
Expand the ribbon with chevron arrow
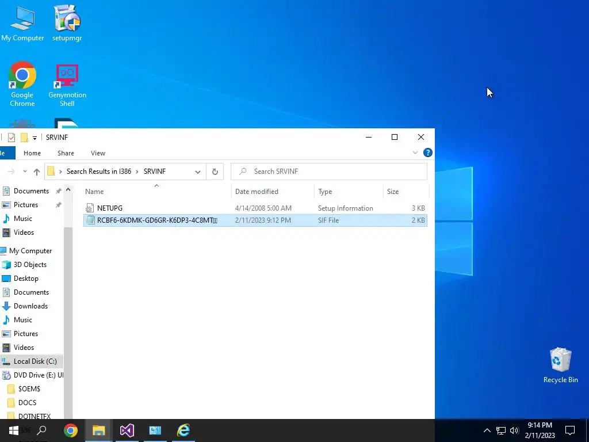(415, 153)
